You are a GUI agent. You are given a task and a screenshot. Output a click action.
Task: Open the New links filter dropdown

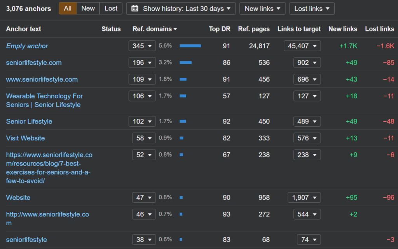[x=262, y=9]
